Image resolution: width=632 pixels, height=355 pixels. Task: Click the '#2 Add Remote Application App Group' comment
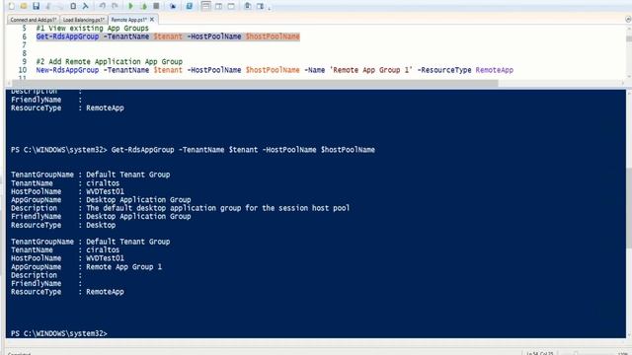coord(110,61)
